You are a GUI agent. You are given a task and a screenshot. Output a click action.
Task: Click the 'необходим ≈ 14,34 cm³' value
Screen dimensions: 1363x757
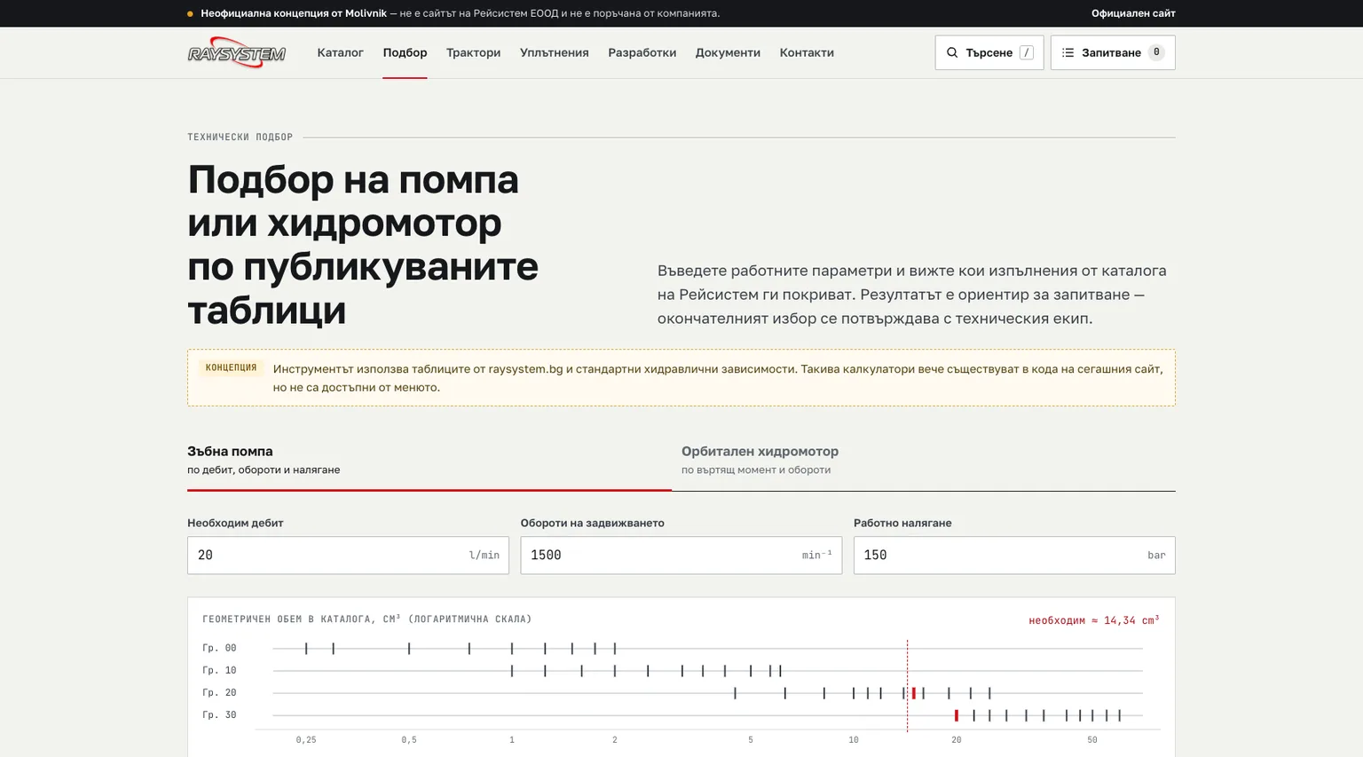(x=1093, y=619)
